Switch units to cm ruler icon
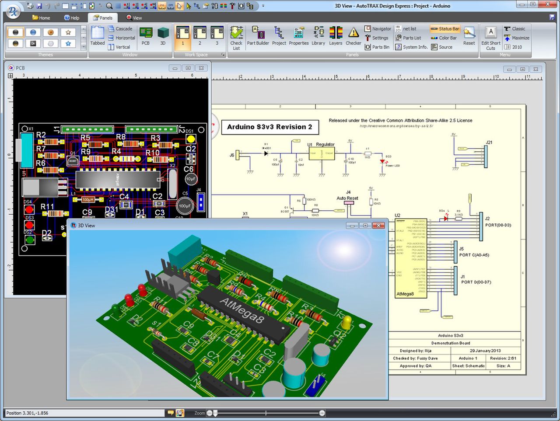Screen dimensions: 560x421 click(171, 6)
